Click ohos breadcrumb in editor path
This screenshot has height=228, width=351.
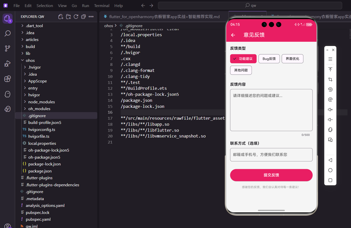pyautogui.click(x=109, y=26)
